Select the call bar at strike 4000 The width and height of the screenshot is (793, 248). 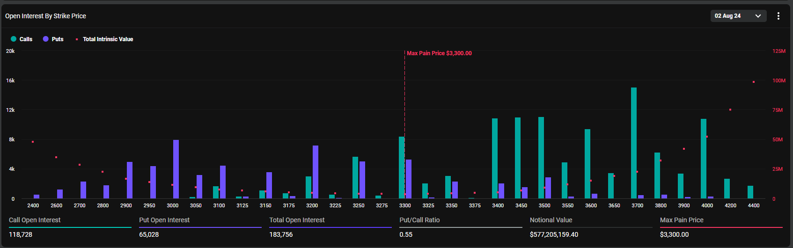704,159
